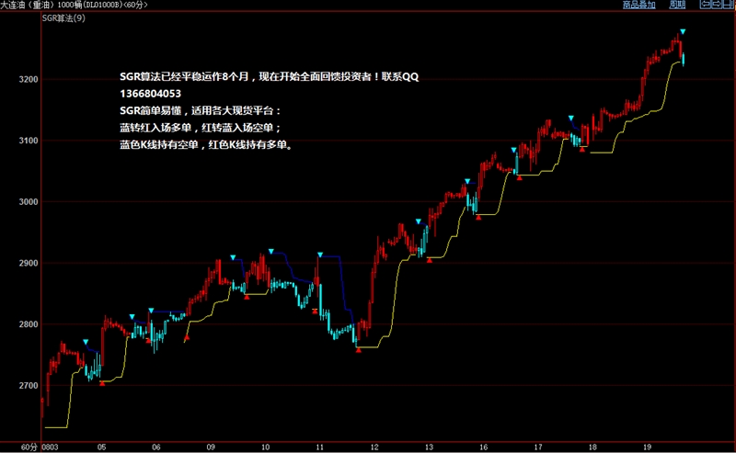Click the 17 date label on time axis
The image size is (736, 453).
pyautogui.click(x=538, y=447)
